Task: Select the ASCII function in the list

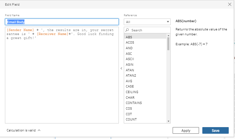Action: [130, 59]
